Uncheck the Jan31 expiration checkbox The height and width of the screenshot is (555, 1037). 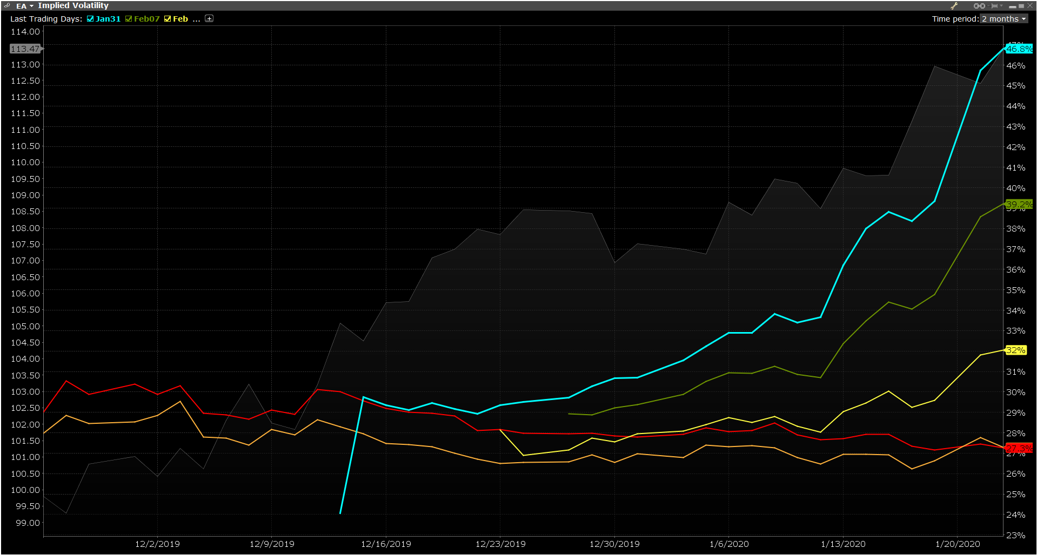90,19
